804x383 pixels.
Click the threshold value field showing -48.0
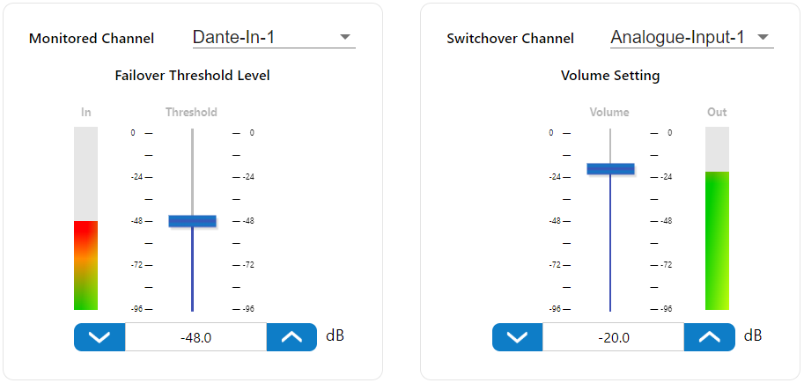point(195,337)
